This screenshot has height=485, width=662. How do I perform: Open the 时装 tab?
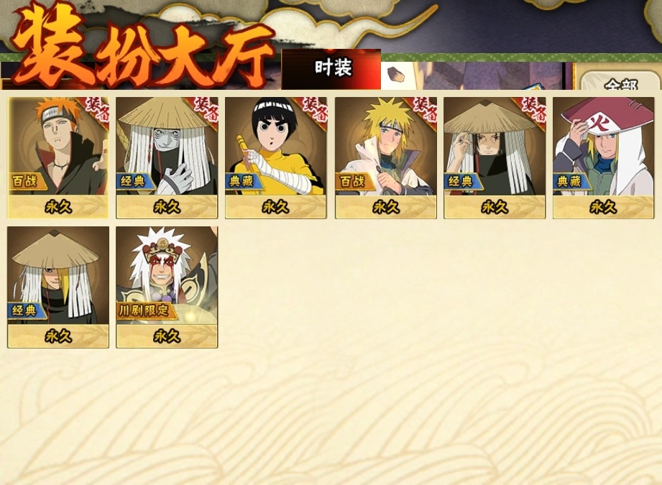click(331, 69)
